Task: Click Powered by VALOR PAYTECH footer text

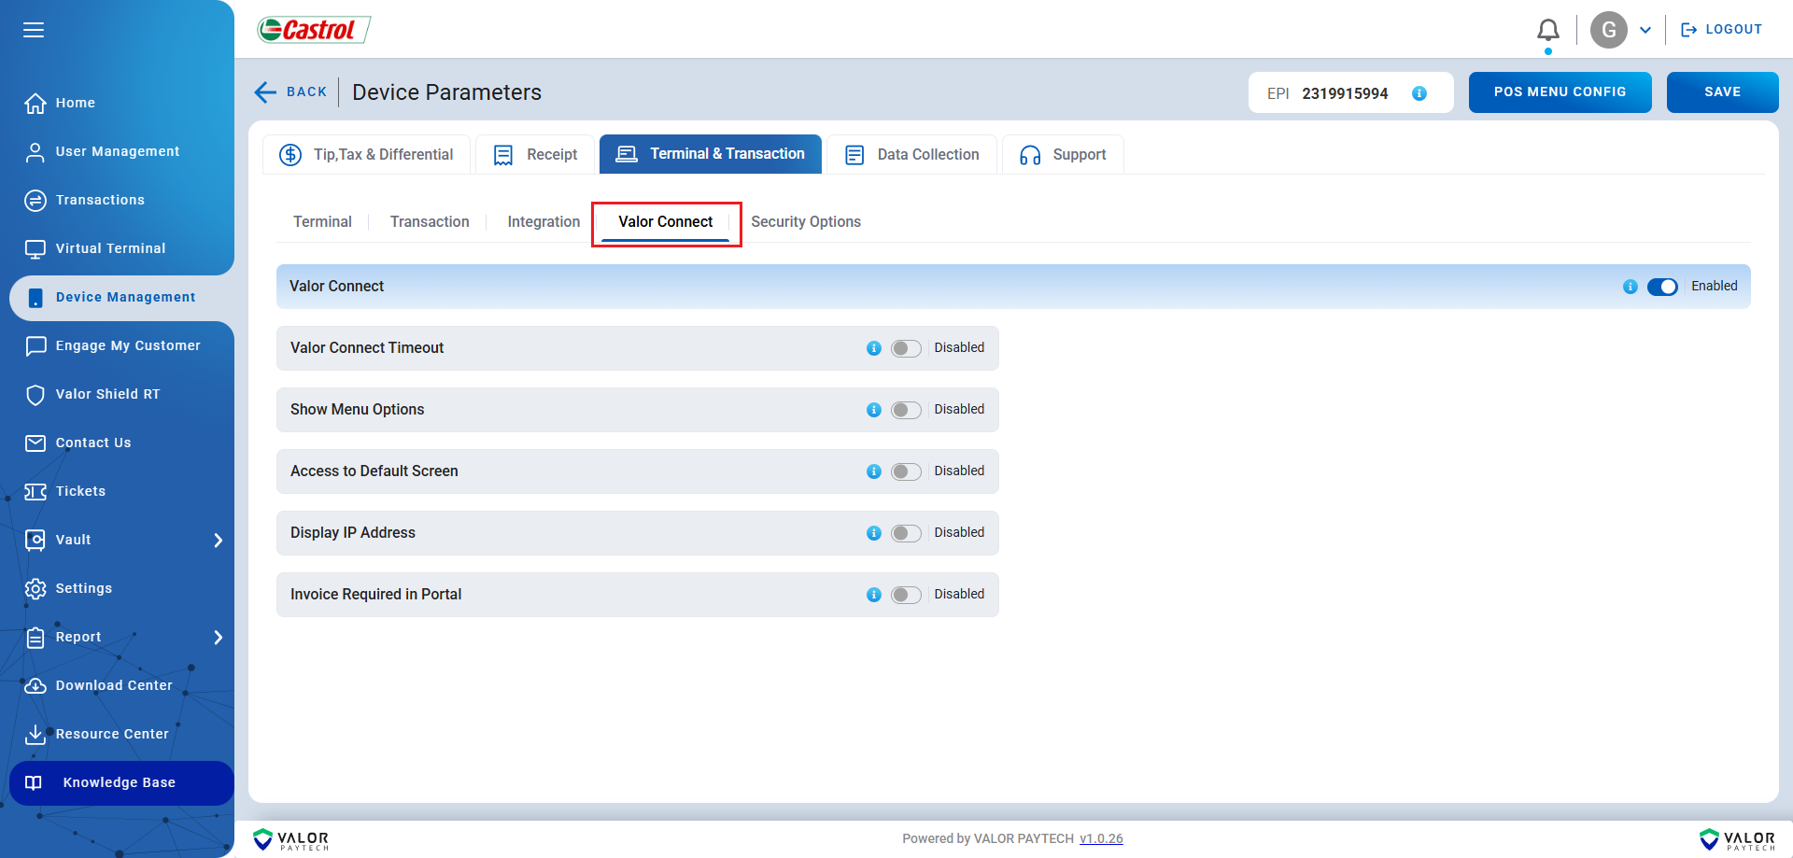Action: pos(988,838)
